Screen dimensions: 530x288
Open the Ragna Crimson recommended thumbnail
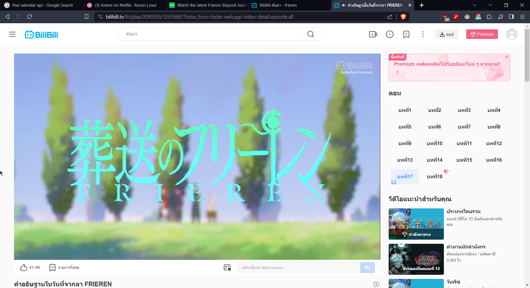[416, 259]
